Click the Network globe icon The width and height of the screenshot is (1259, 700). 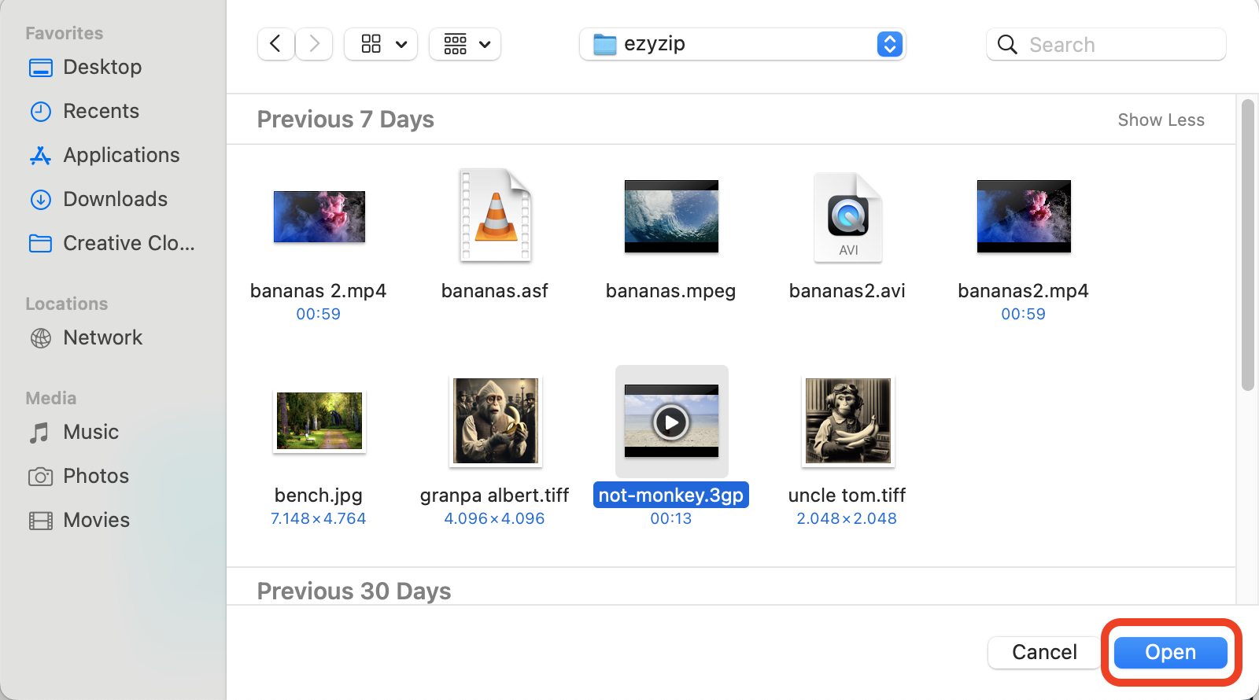(x=41, y=338)
